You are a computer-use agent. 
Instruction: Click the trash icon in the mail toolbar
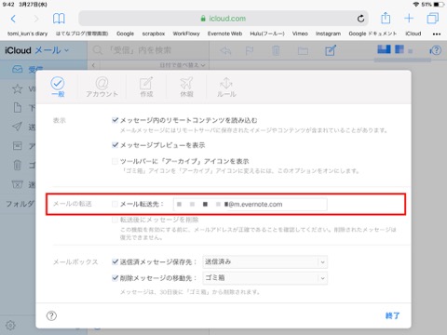pyautogui.click(x=276, y=50)
